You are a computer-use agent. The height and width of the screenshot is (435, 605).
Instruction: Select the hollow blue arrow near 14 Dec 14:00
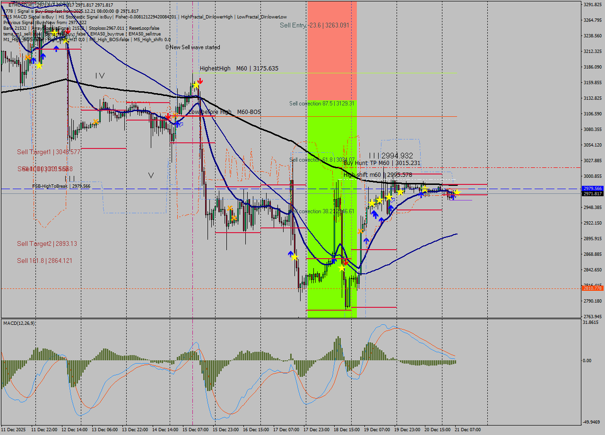click(x=180, y=125)
